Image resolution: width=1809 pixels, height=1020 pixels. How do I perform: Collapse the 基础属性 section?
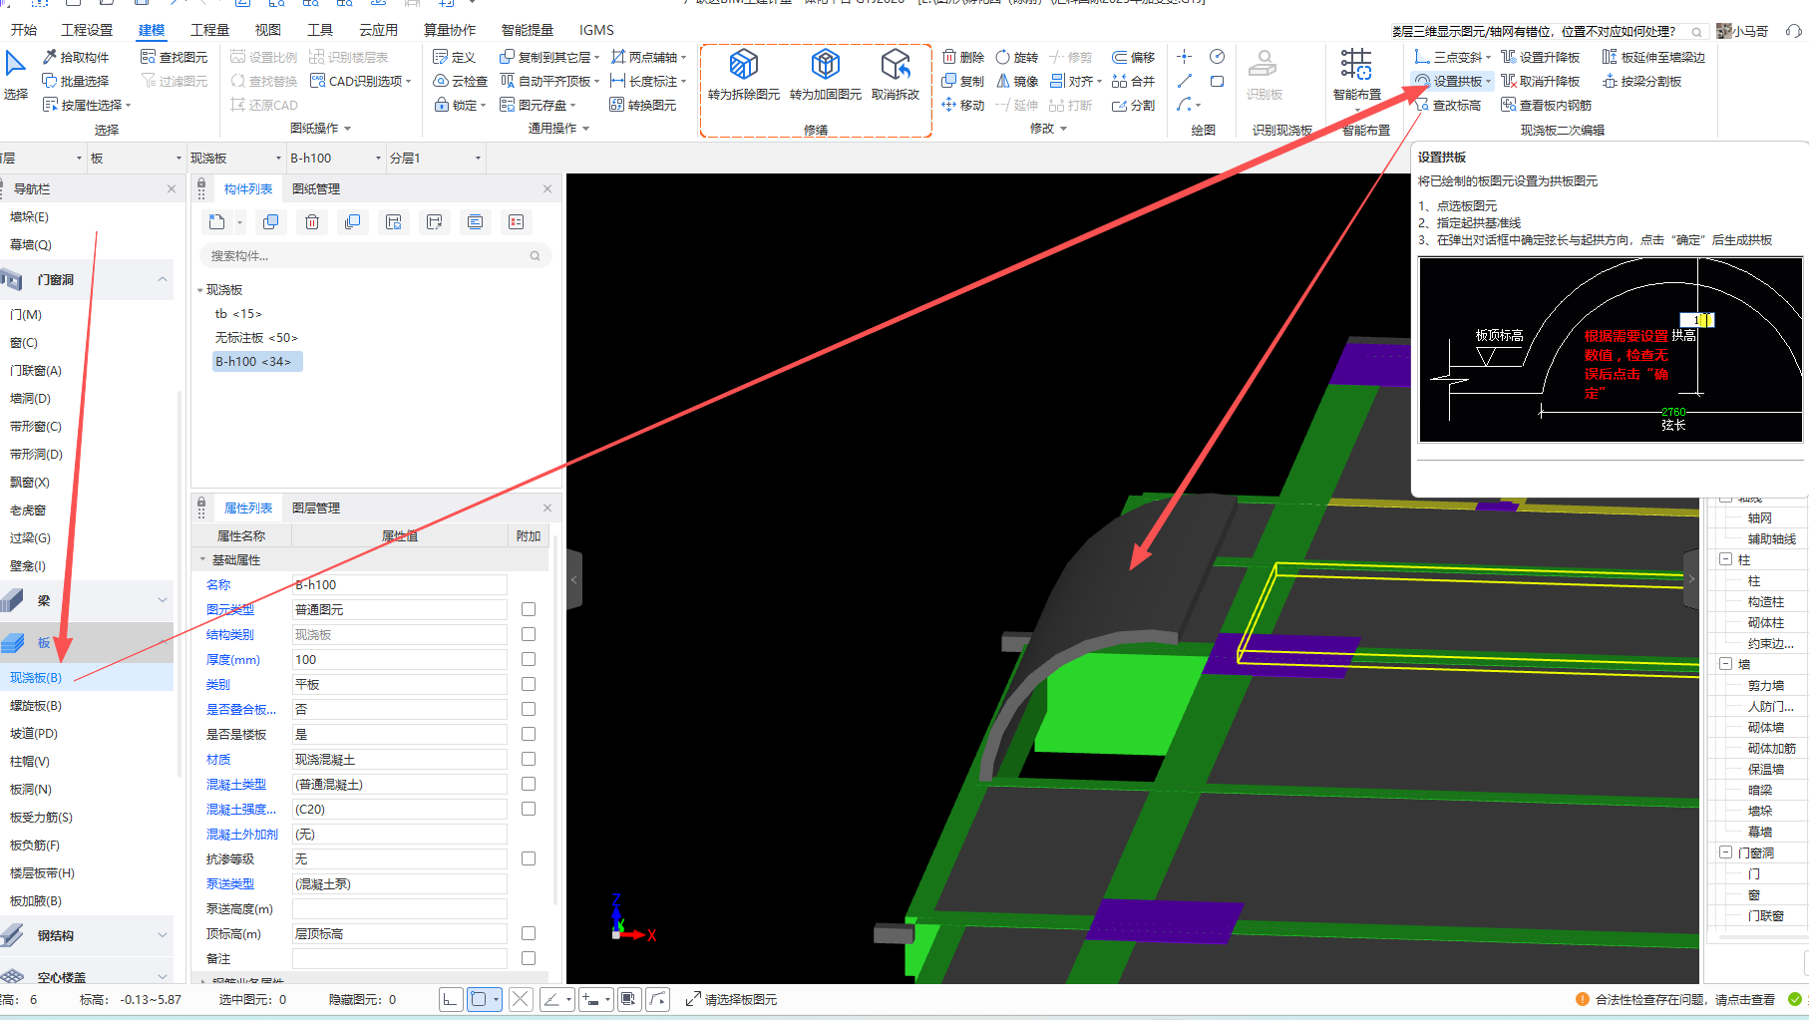202,560
